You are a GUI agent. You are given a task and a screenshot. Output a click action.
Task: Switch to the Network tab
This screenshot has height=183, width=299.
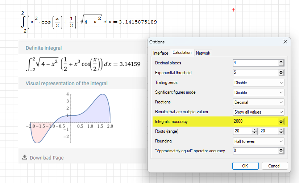tap(203, 53)
